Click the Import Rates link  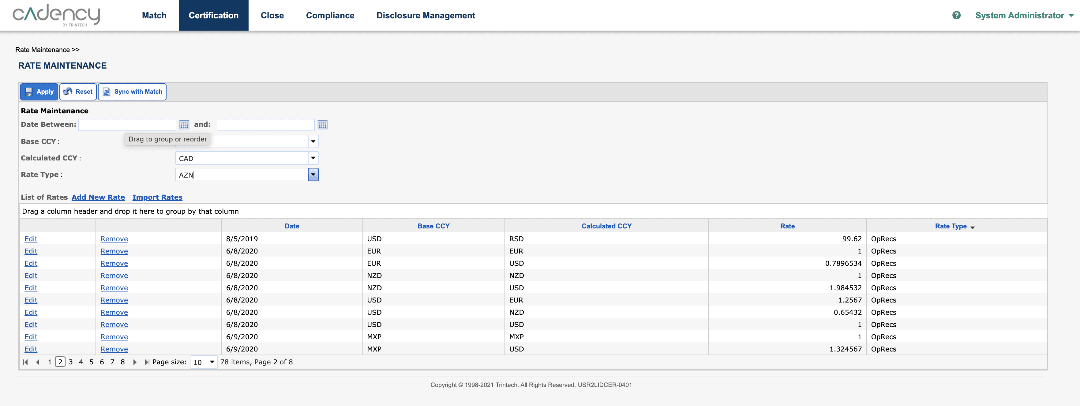(x=158, y=197)
